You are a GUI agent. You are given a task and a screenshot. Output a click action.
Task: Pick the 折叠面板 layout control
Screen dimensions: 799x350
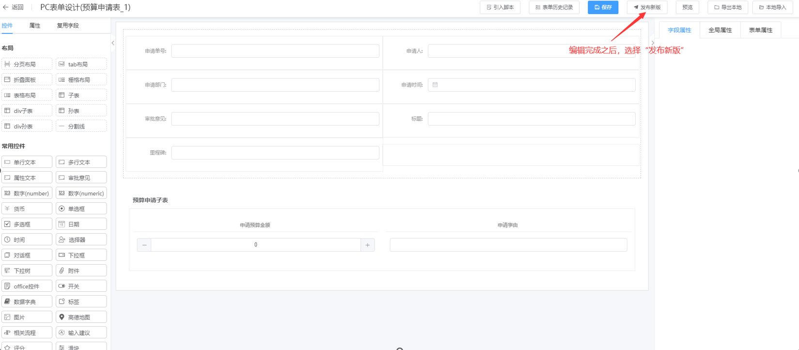pos(27,80)
